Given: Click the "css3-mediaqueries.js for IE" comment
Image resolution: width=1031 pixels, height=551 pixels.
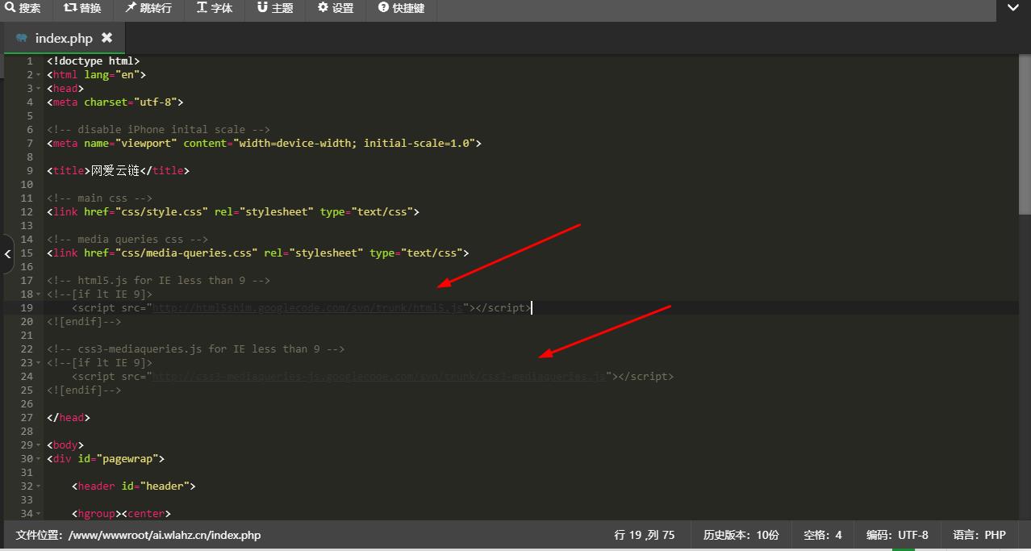Looking at the screenshot, I should 196,349.
